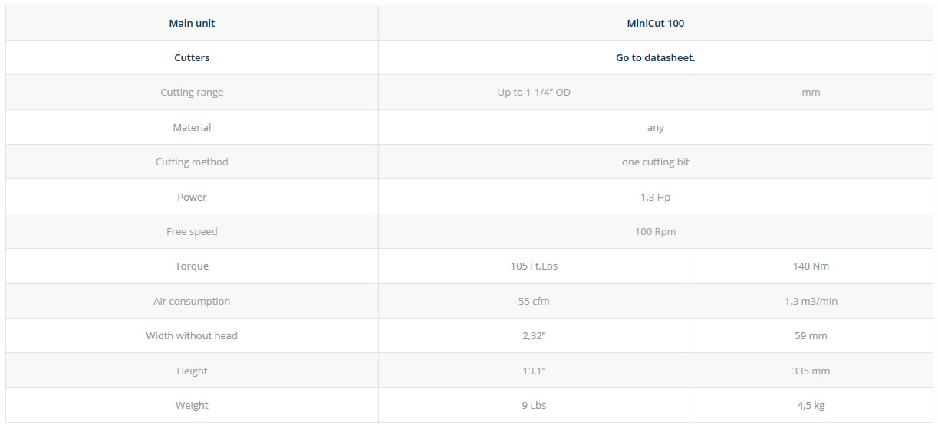
Task: Select the Main unit header cell
Action: (192, 23)
